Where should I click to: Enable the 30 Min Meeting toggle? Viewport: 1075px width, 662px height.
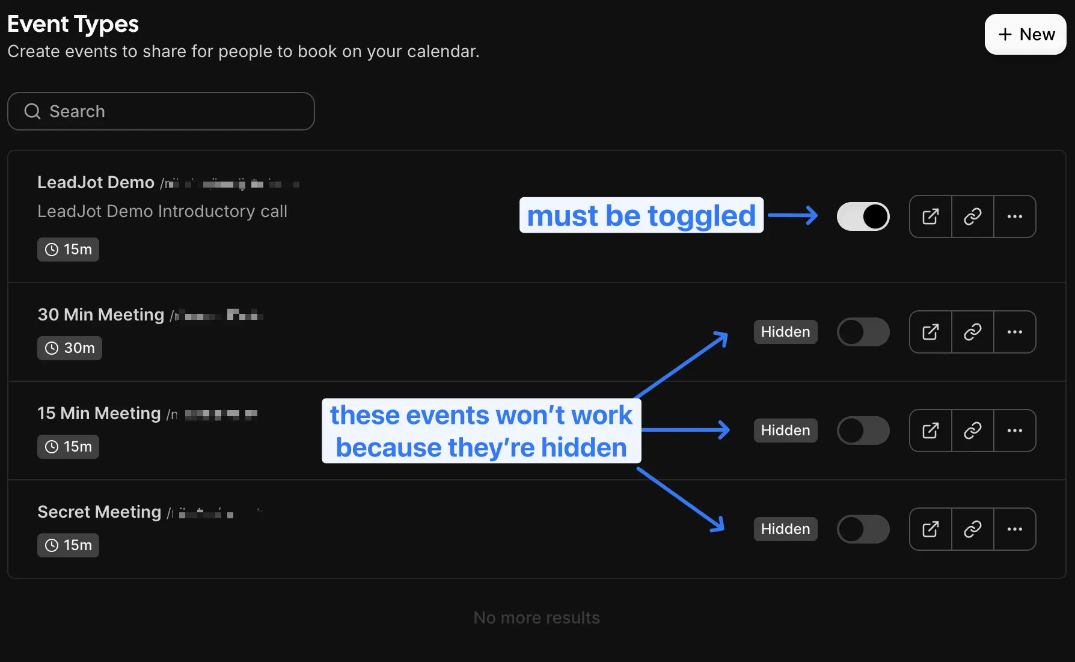point(863,331)
